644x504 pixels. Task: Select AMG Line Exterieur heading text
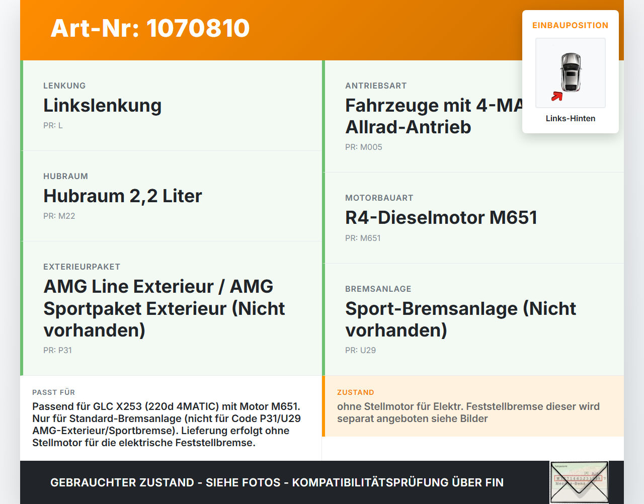(164, 308)
